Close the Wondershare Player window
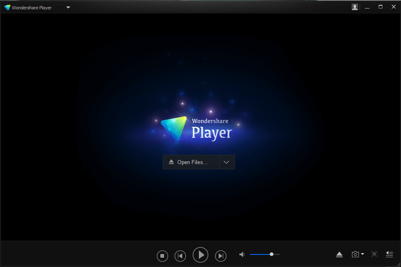This screenshot has height=267, width=401. click(x=394, y=7)
